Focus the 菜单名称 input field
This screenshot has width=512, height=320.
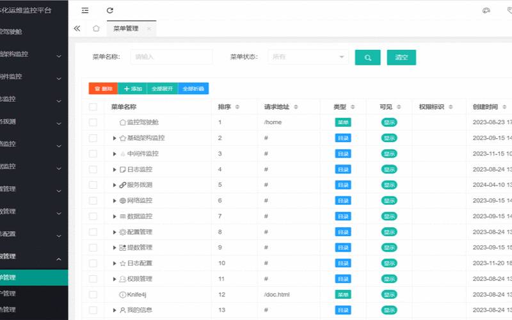[x=172, y=57]
